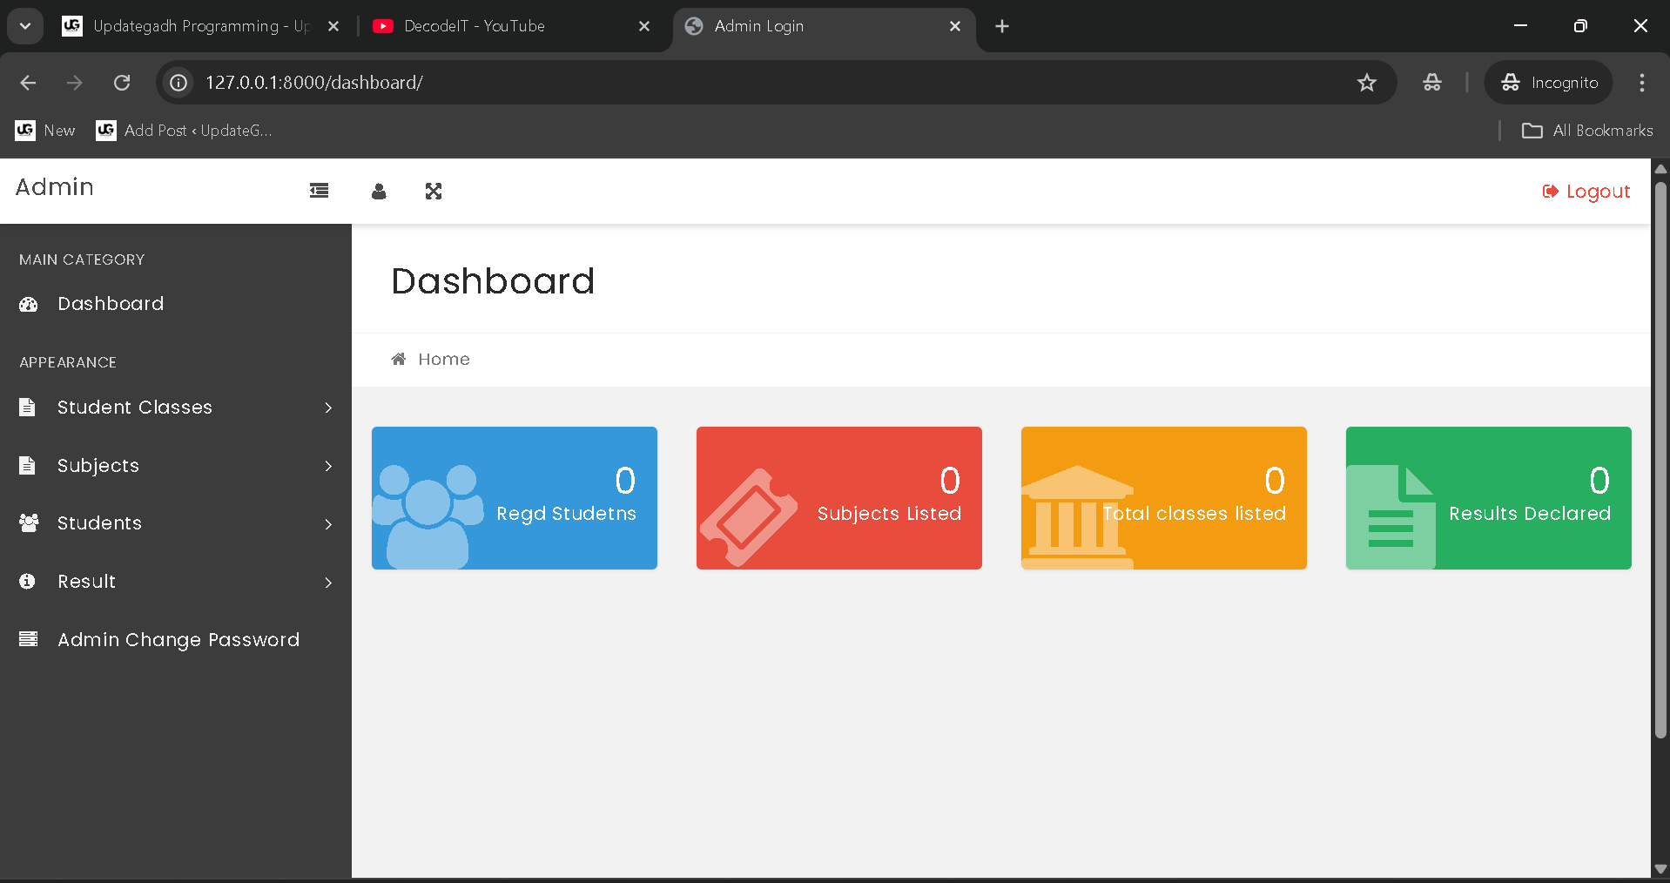The width and height of the screenshot is (1670, 883).
Task: Toggle the sidebar collapse menu icon
Action: (x=319, y=191)
